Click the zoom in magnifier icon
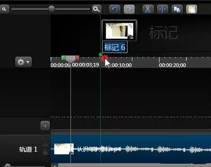 tap(97, 9)
